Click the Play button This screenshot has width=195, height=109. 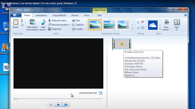[x=58, y=105]
